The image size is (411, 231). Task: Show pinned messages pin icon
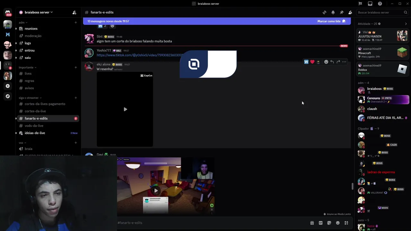click(342, 13)
